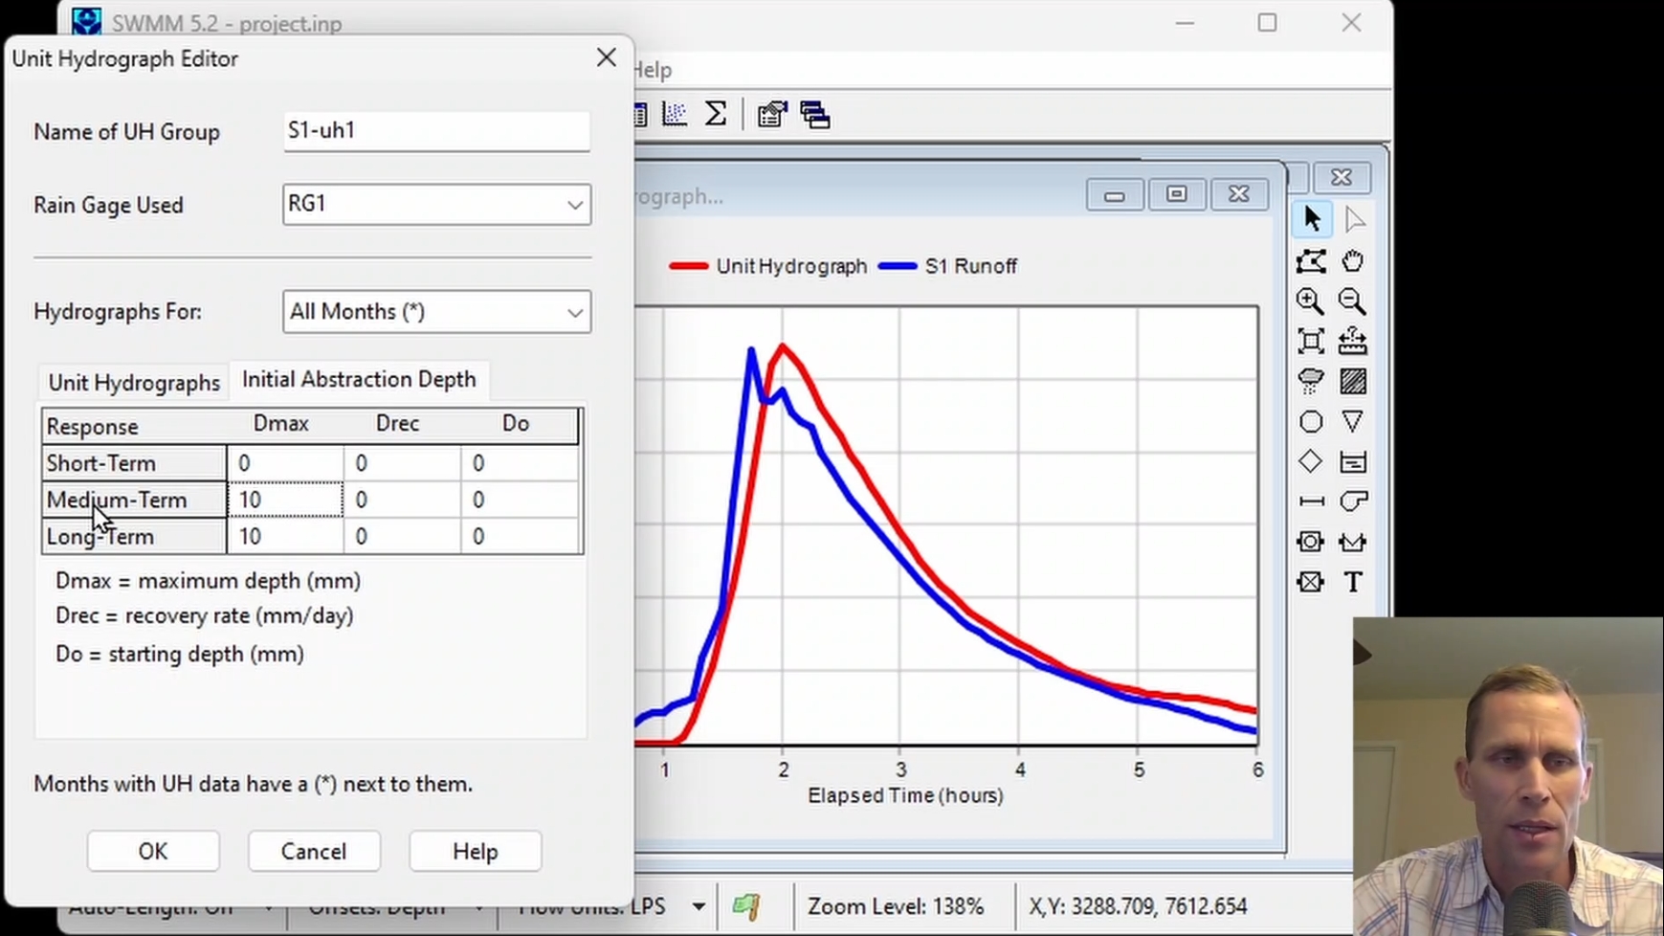This screenshot has width=1664, height=936.
Task: Add a flow divider diamond
Action: tap(1311, 462)
